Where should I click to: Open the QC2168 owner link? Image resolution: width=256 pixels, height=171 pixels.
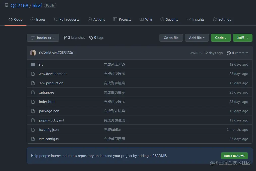tap(19, 6)
